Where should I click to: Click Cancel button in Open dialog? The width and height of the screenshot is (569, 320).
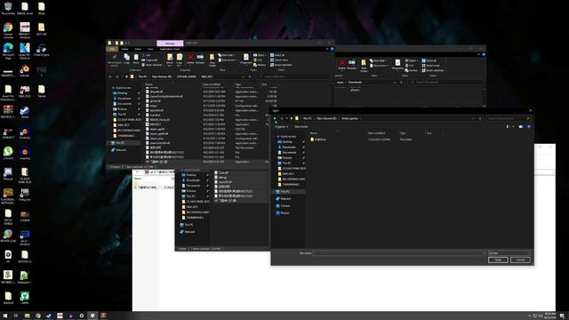click(520, 260)
